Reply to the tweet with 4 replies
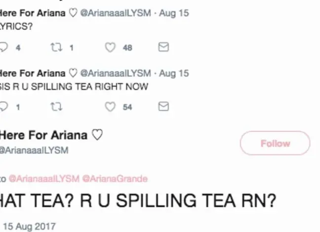Viewport: 320px width, 232px height. tap(4, 47)
